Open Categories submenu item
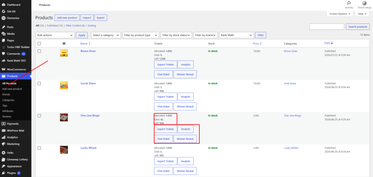 pyautogui.click(x=8, y=100)
